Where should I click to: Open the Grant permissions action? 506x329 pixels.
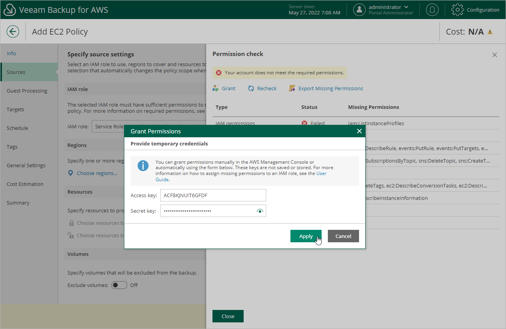[224, 88]
